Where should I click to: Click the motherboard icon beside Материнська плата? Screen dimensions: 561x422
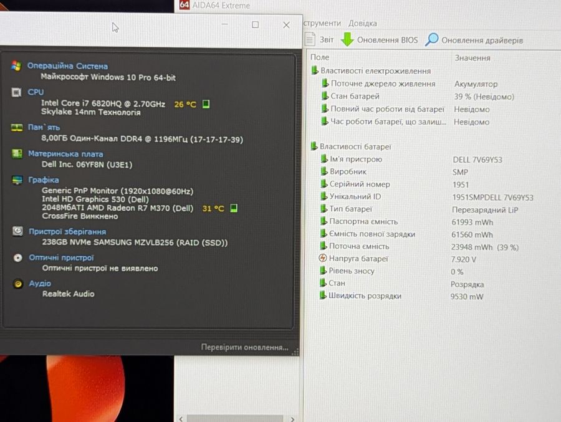pyautogui.click(x=17, y=153)
